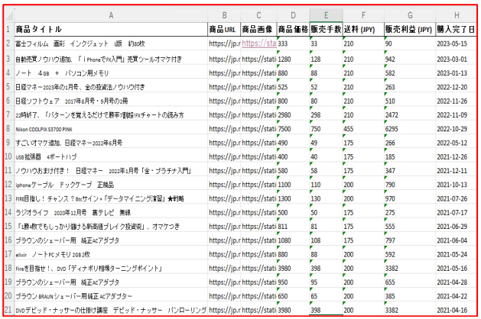481x319 pixels.
Task: Select column A header
Action: coord(111,15)
